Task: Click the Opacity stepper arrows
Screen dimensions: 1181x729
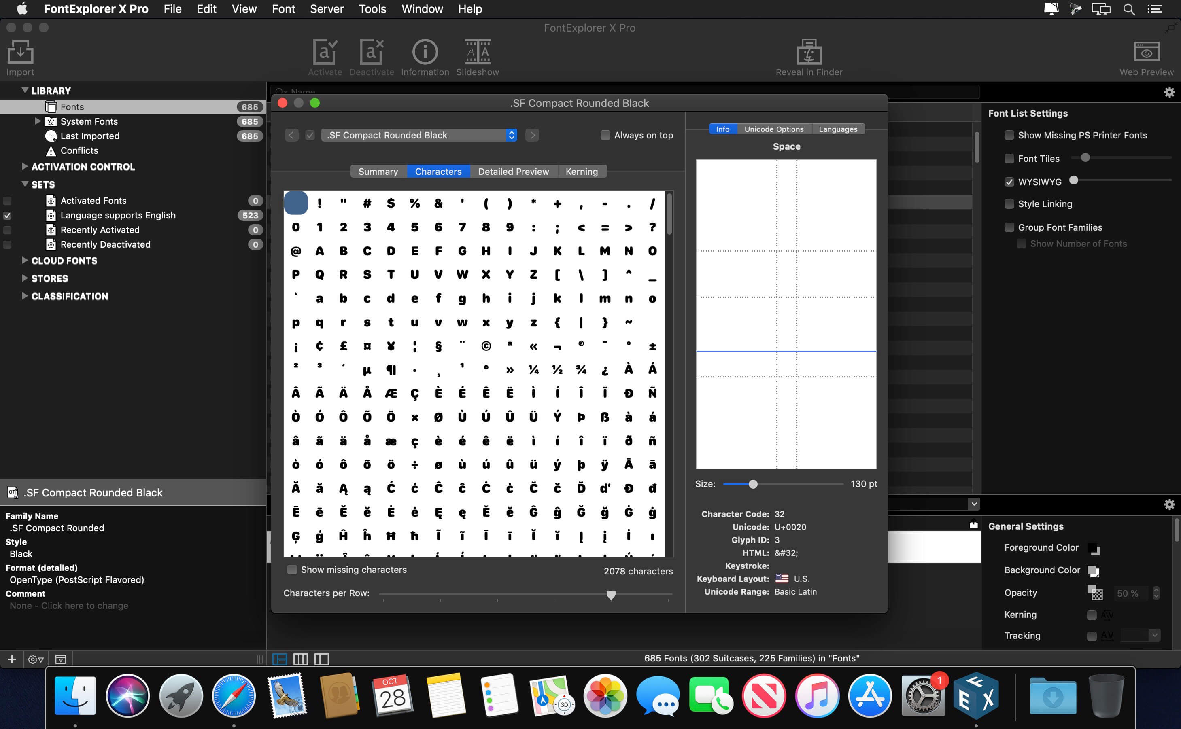Action: [1156, 593]
